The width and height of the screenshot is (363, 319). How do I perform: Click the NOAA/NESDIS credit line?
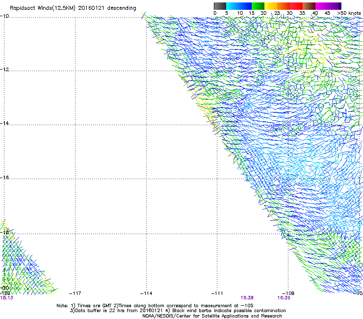[x=212, y=316]
